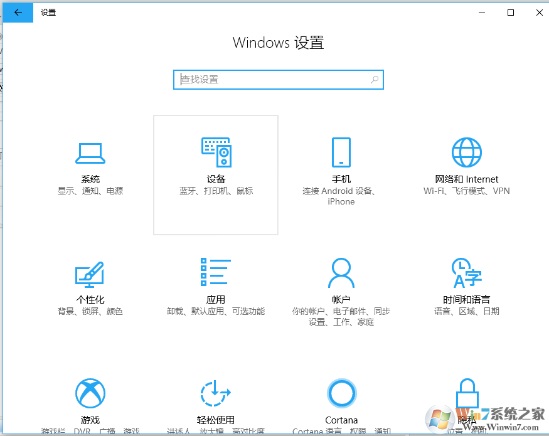Open the Phone (手机) icon

click(x=341, y=152)
